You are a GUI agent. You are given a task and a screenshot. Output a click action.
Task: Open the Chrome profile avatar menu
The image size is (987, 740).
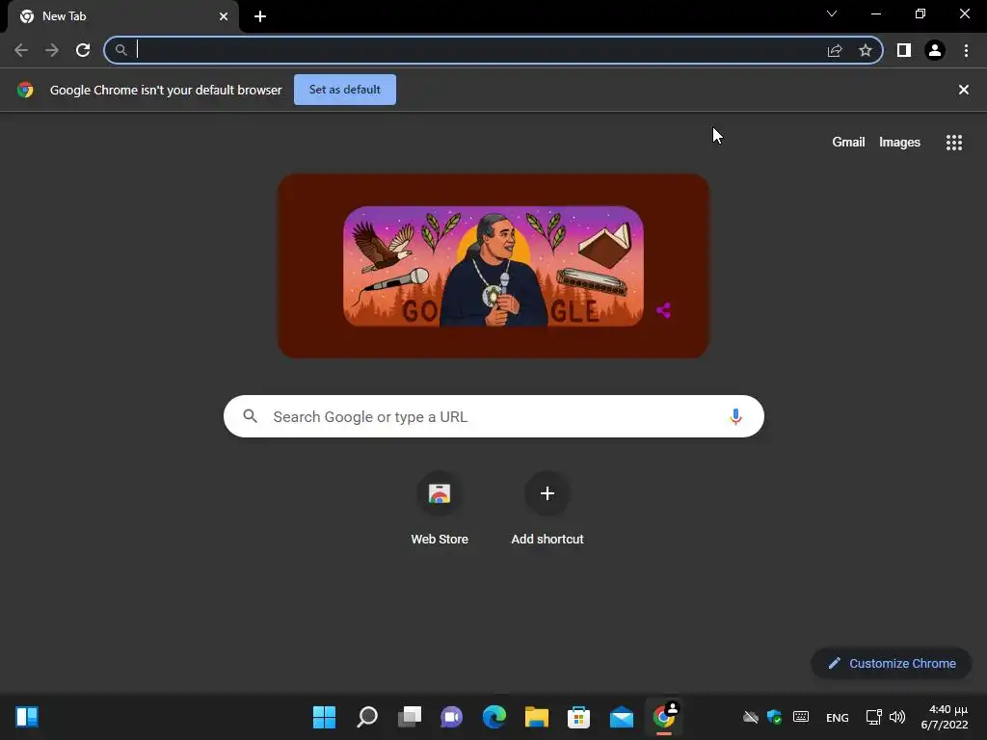click(x=935, y=50)
